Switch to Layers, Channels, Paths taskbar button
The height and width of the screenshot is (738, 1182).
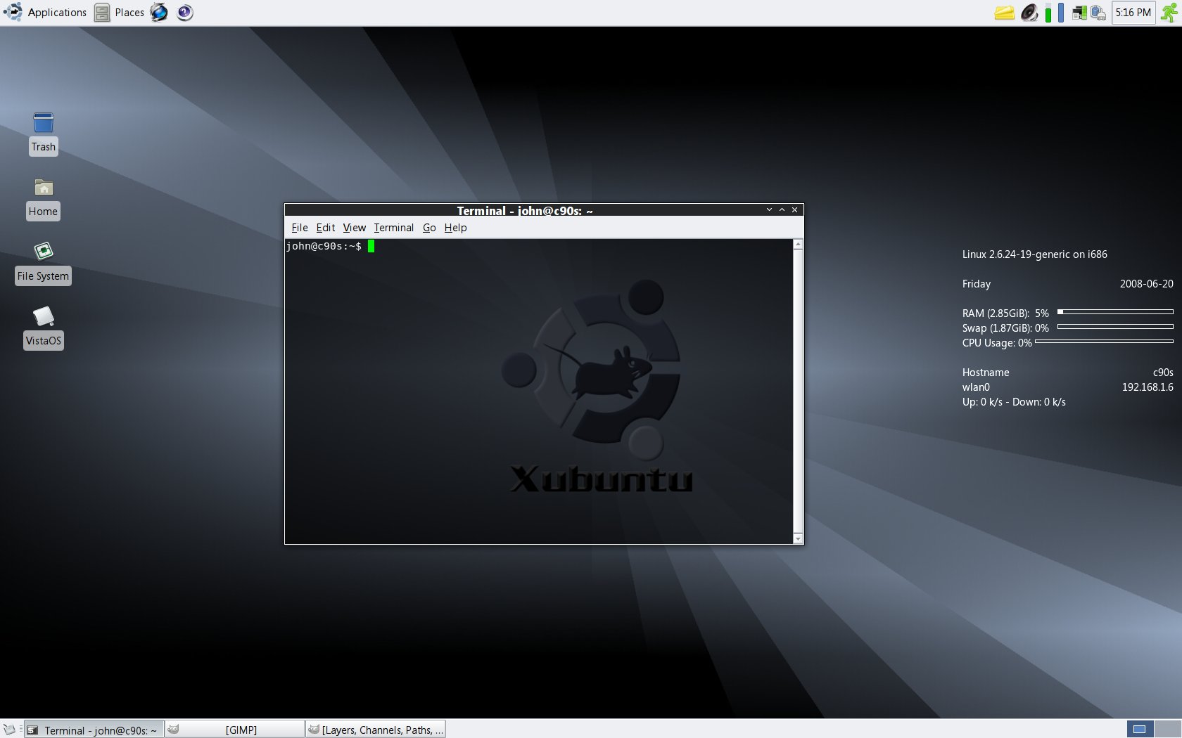[376, 730]
